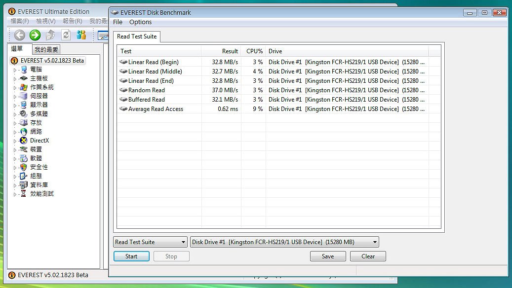Click the info icon next to EVEREST tree root
Image resolution: width=512 pixels, height=288 pixels.
tap(14, 61)
